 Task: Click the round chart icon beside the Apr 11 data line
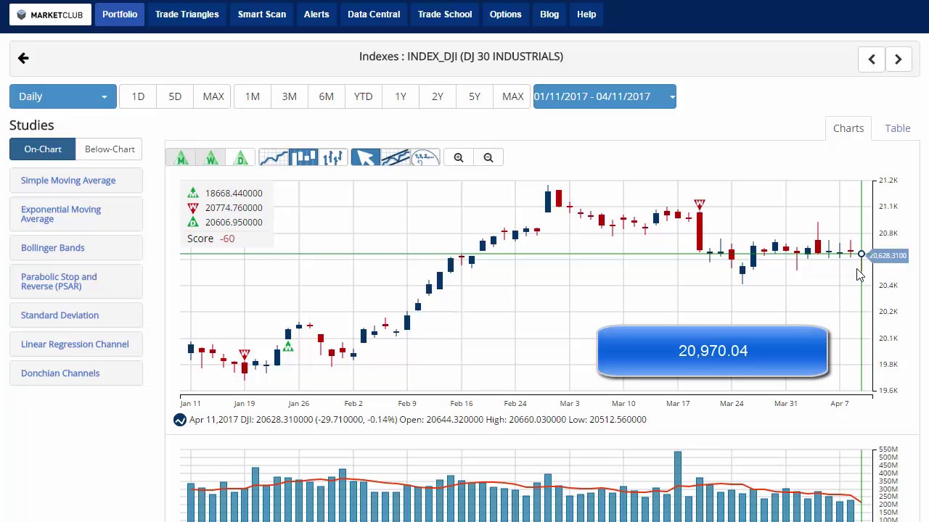pos(180,420)
